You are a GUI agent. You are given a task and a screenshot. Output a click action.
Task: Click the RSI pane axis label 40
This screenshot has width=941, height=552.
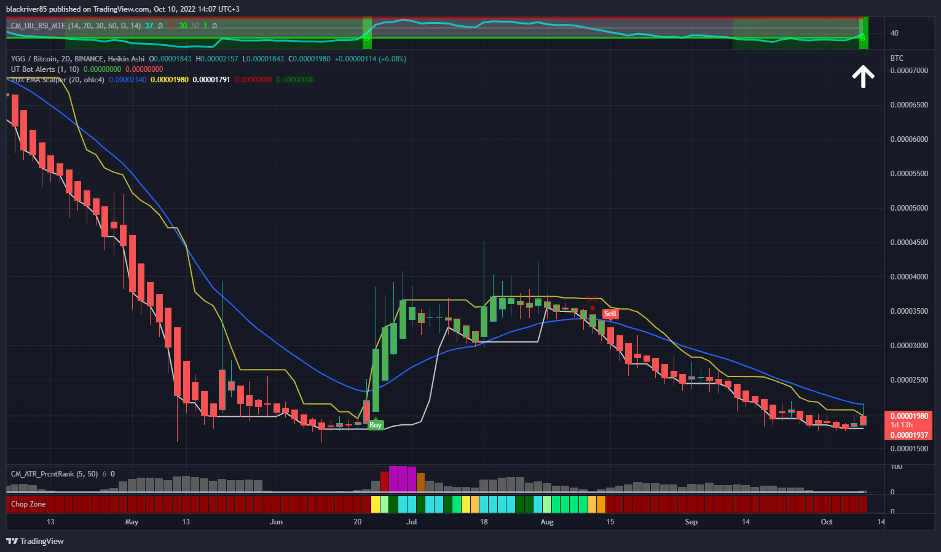[894, 33]
